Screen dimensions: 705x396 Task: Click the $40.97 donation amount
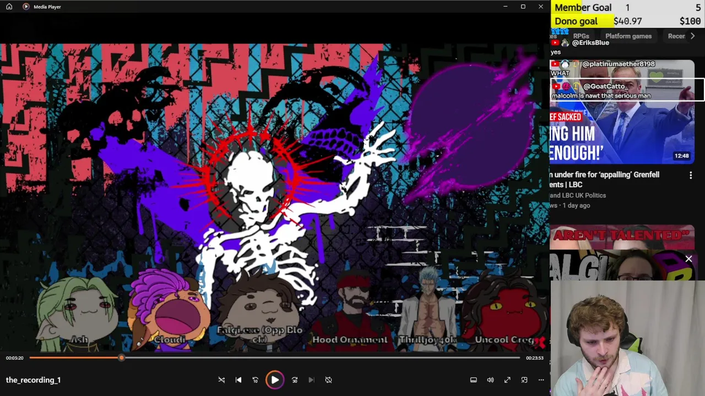tap(627, 21)
